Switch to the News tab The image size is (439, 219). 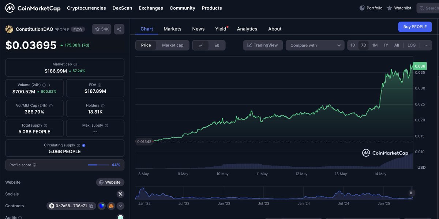(x=198, y=29)
